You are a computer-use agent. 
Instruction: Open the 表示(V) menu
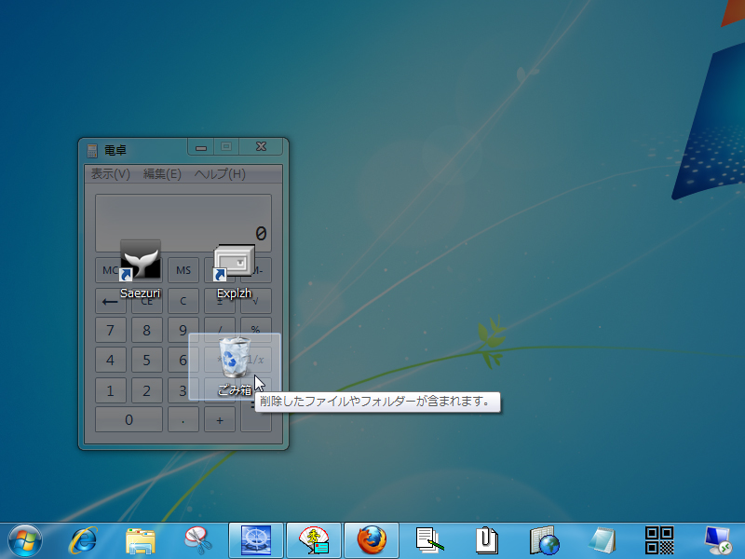pos(109,174)
